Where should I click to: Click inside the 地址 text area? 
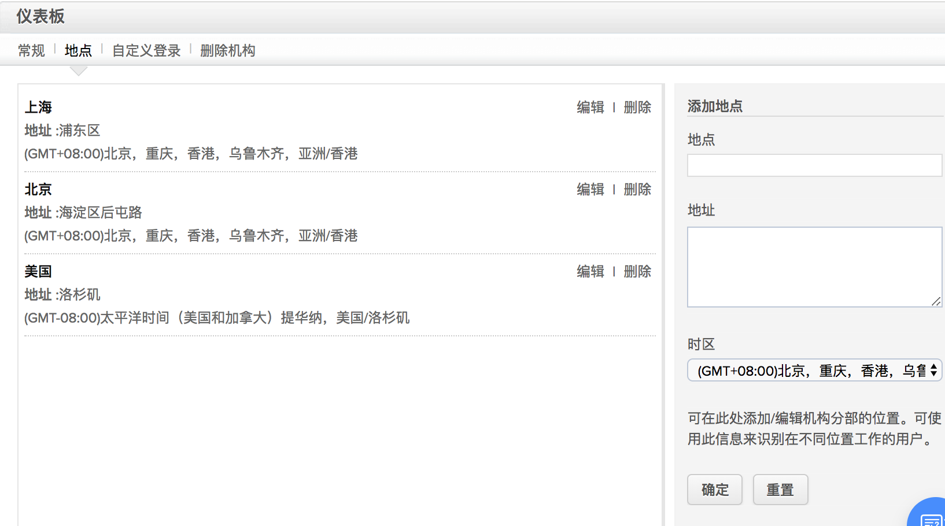click(x=814, y=266)
